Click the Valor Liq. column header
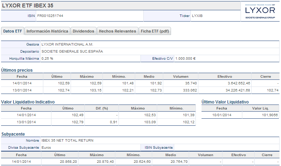This screenshot has width=281, height=166. [x=260, y=108]
